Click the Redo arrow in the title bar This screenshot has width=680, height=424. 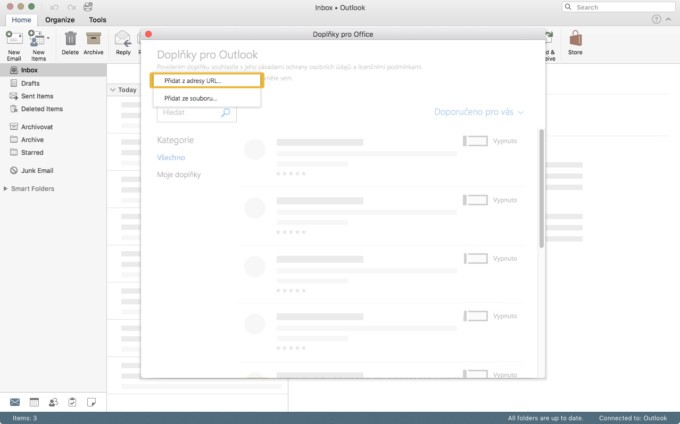point(71,7)
